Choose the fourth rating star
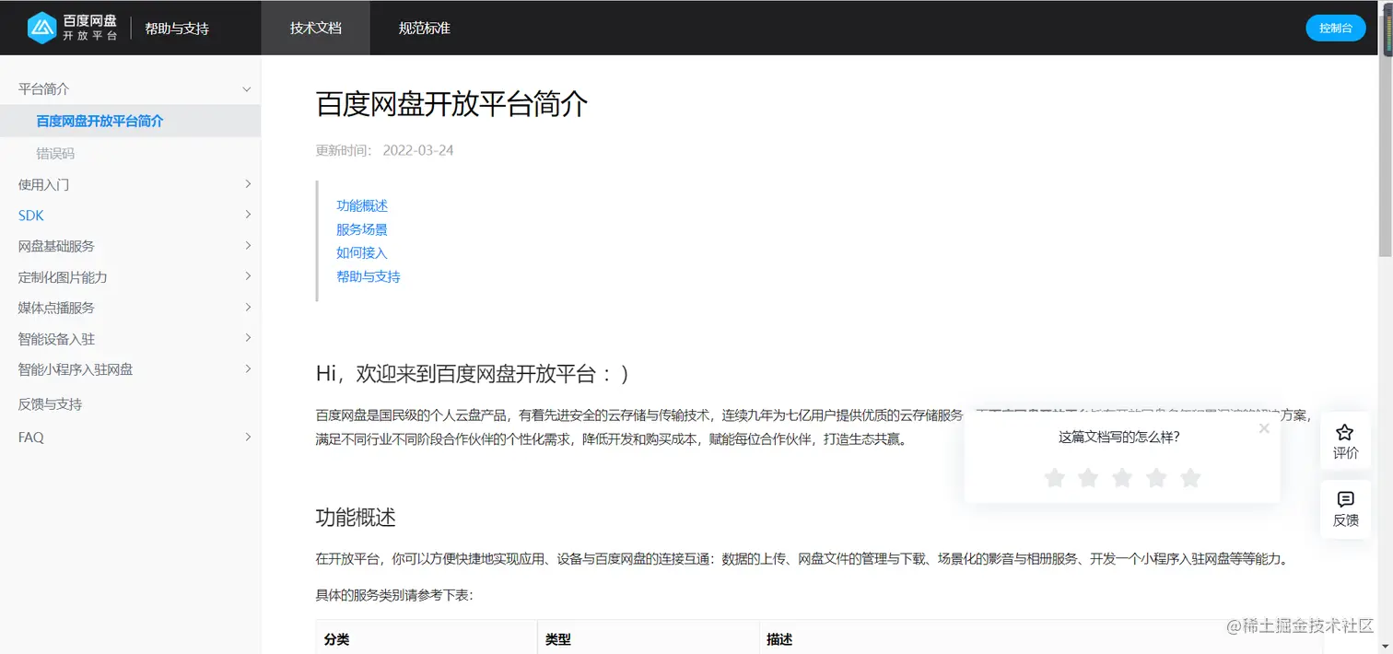 coord(1156,477)
